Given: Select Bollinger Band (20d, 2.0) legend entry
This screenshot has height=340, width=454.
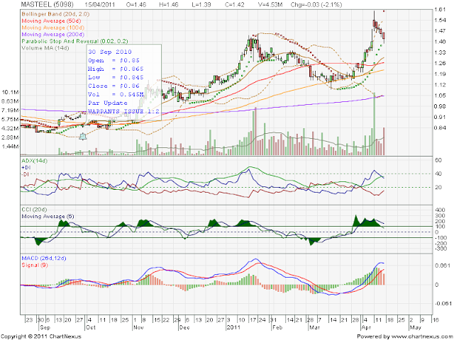Looking at the screenshot, I should pyautogui.click(x=55, y=14).
